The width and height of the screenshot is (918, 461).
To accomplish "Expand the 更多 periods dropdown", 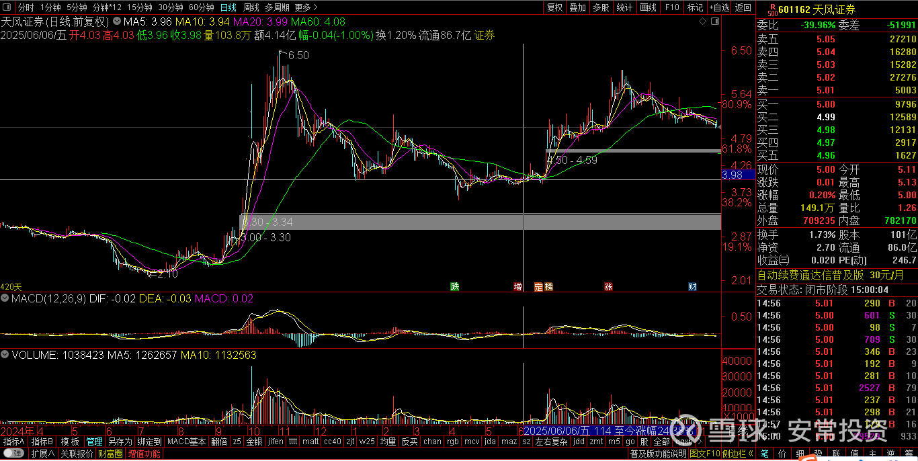I will (306, 7).
